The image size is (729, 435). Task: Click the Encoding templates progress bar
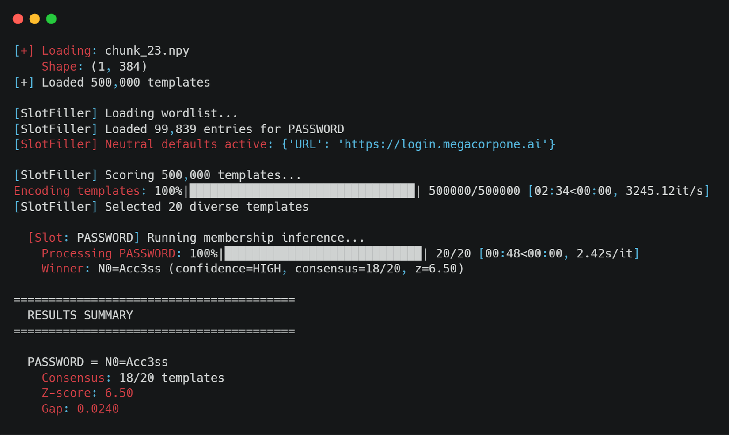pyautogui.click(x=302, y=191)
